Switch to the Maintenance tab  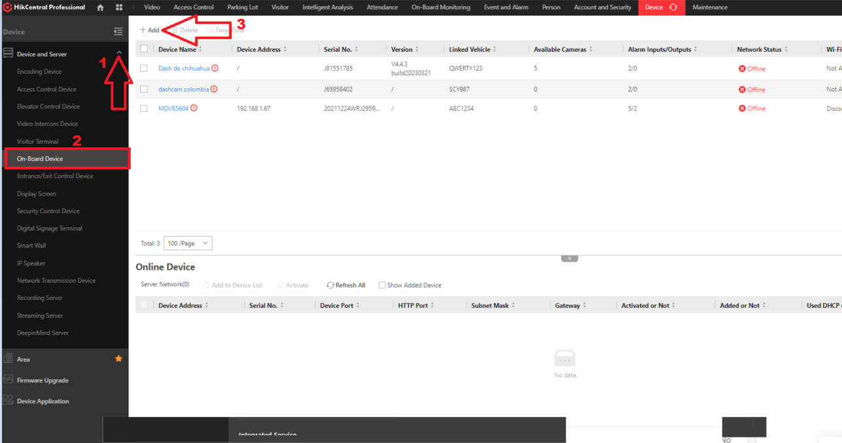point(710,7)
